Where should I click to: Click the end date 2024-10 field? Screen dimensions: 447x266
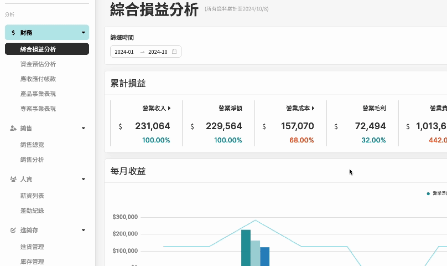(x=158, y=52)
